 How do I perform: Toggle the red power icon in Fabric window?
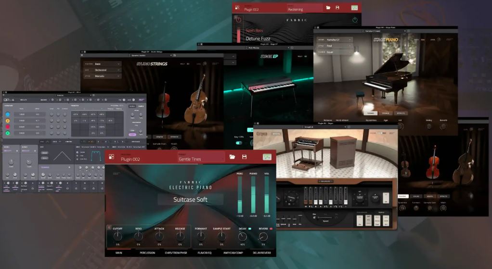click(x=238, y=20)
